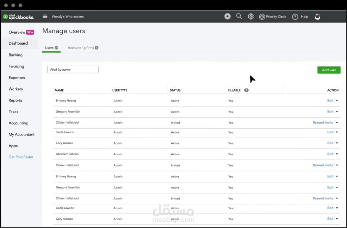347x228 pixels.
Task: Click the Find by name field
Action: (x=73, y=69)
